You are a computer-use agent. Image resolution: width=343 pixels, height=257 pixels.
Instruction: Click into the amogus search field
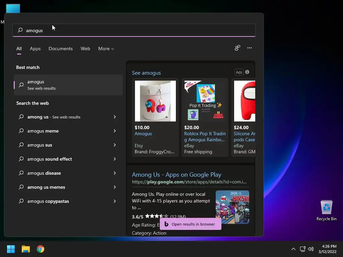point(134,30)
